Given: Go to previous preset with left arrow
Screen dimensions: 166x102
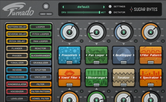Looking at the screenshot, I should point(63,7).
